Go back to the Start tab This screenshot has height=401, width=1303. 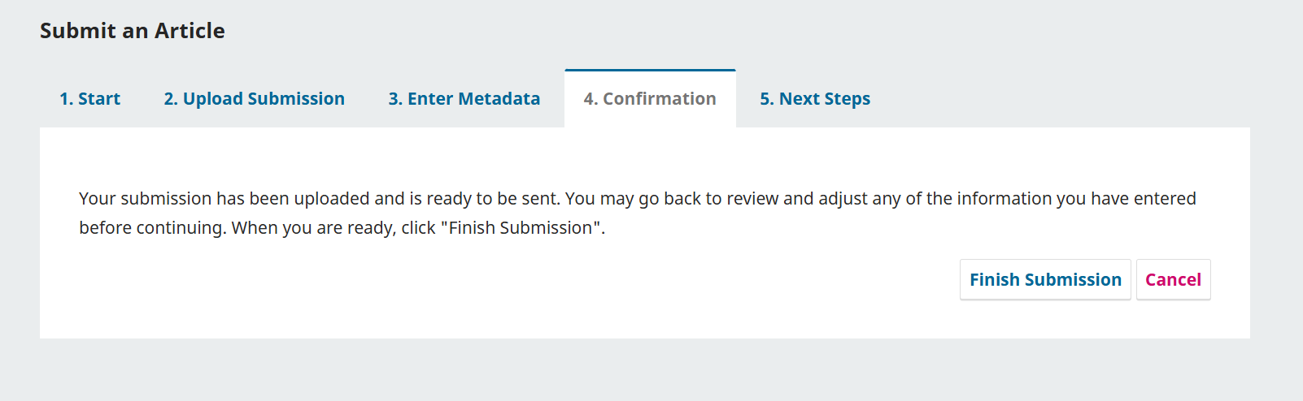pyautogui.click(x=89, y=99)
